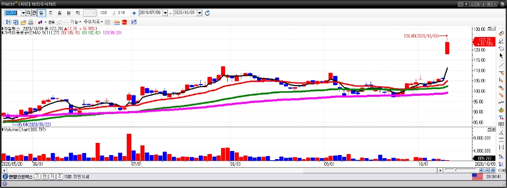507x188 pixels.
Task: Open the start date 2019/07/09 dropdown
Action: [x=165, y=13]
